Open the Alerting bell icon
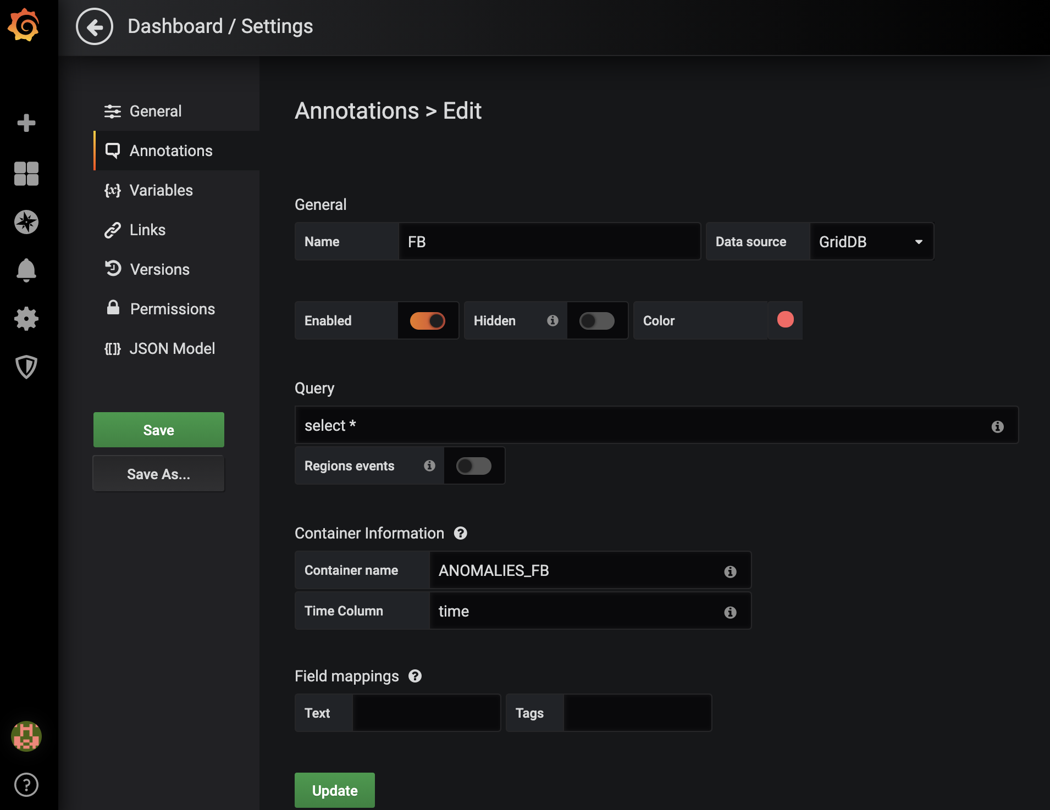The height and width of the screenshot is (810, 1050). [26, 270]
